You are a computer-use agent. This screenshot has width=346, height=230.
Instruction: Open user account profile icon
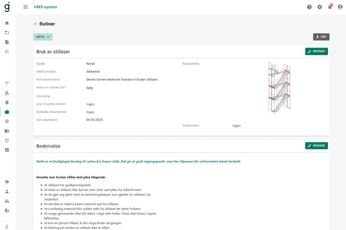pos(340,7)
